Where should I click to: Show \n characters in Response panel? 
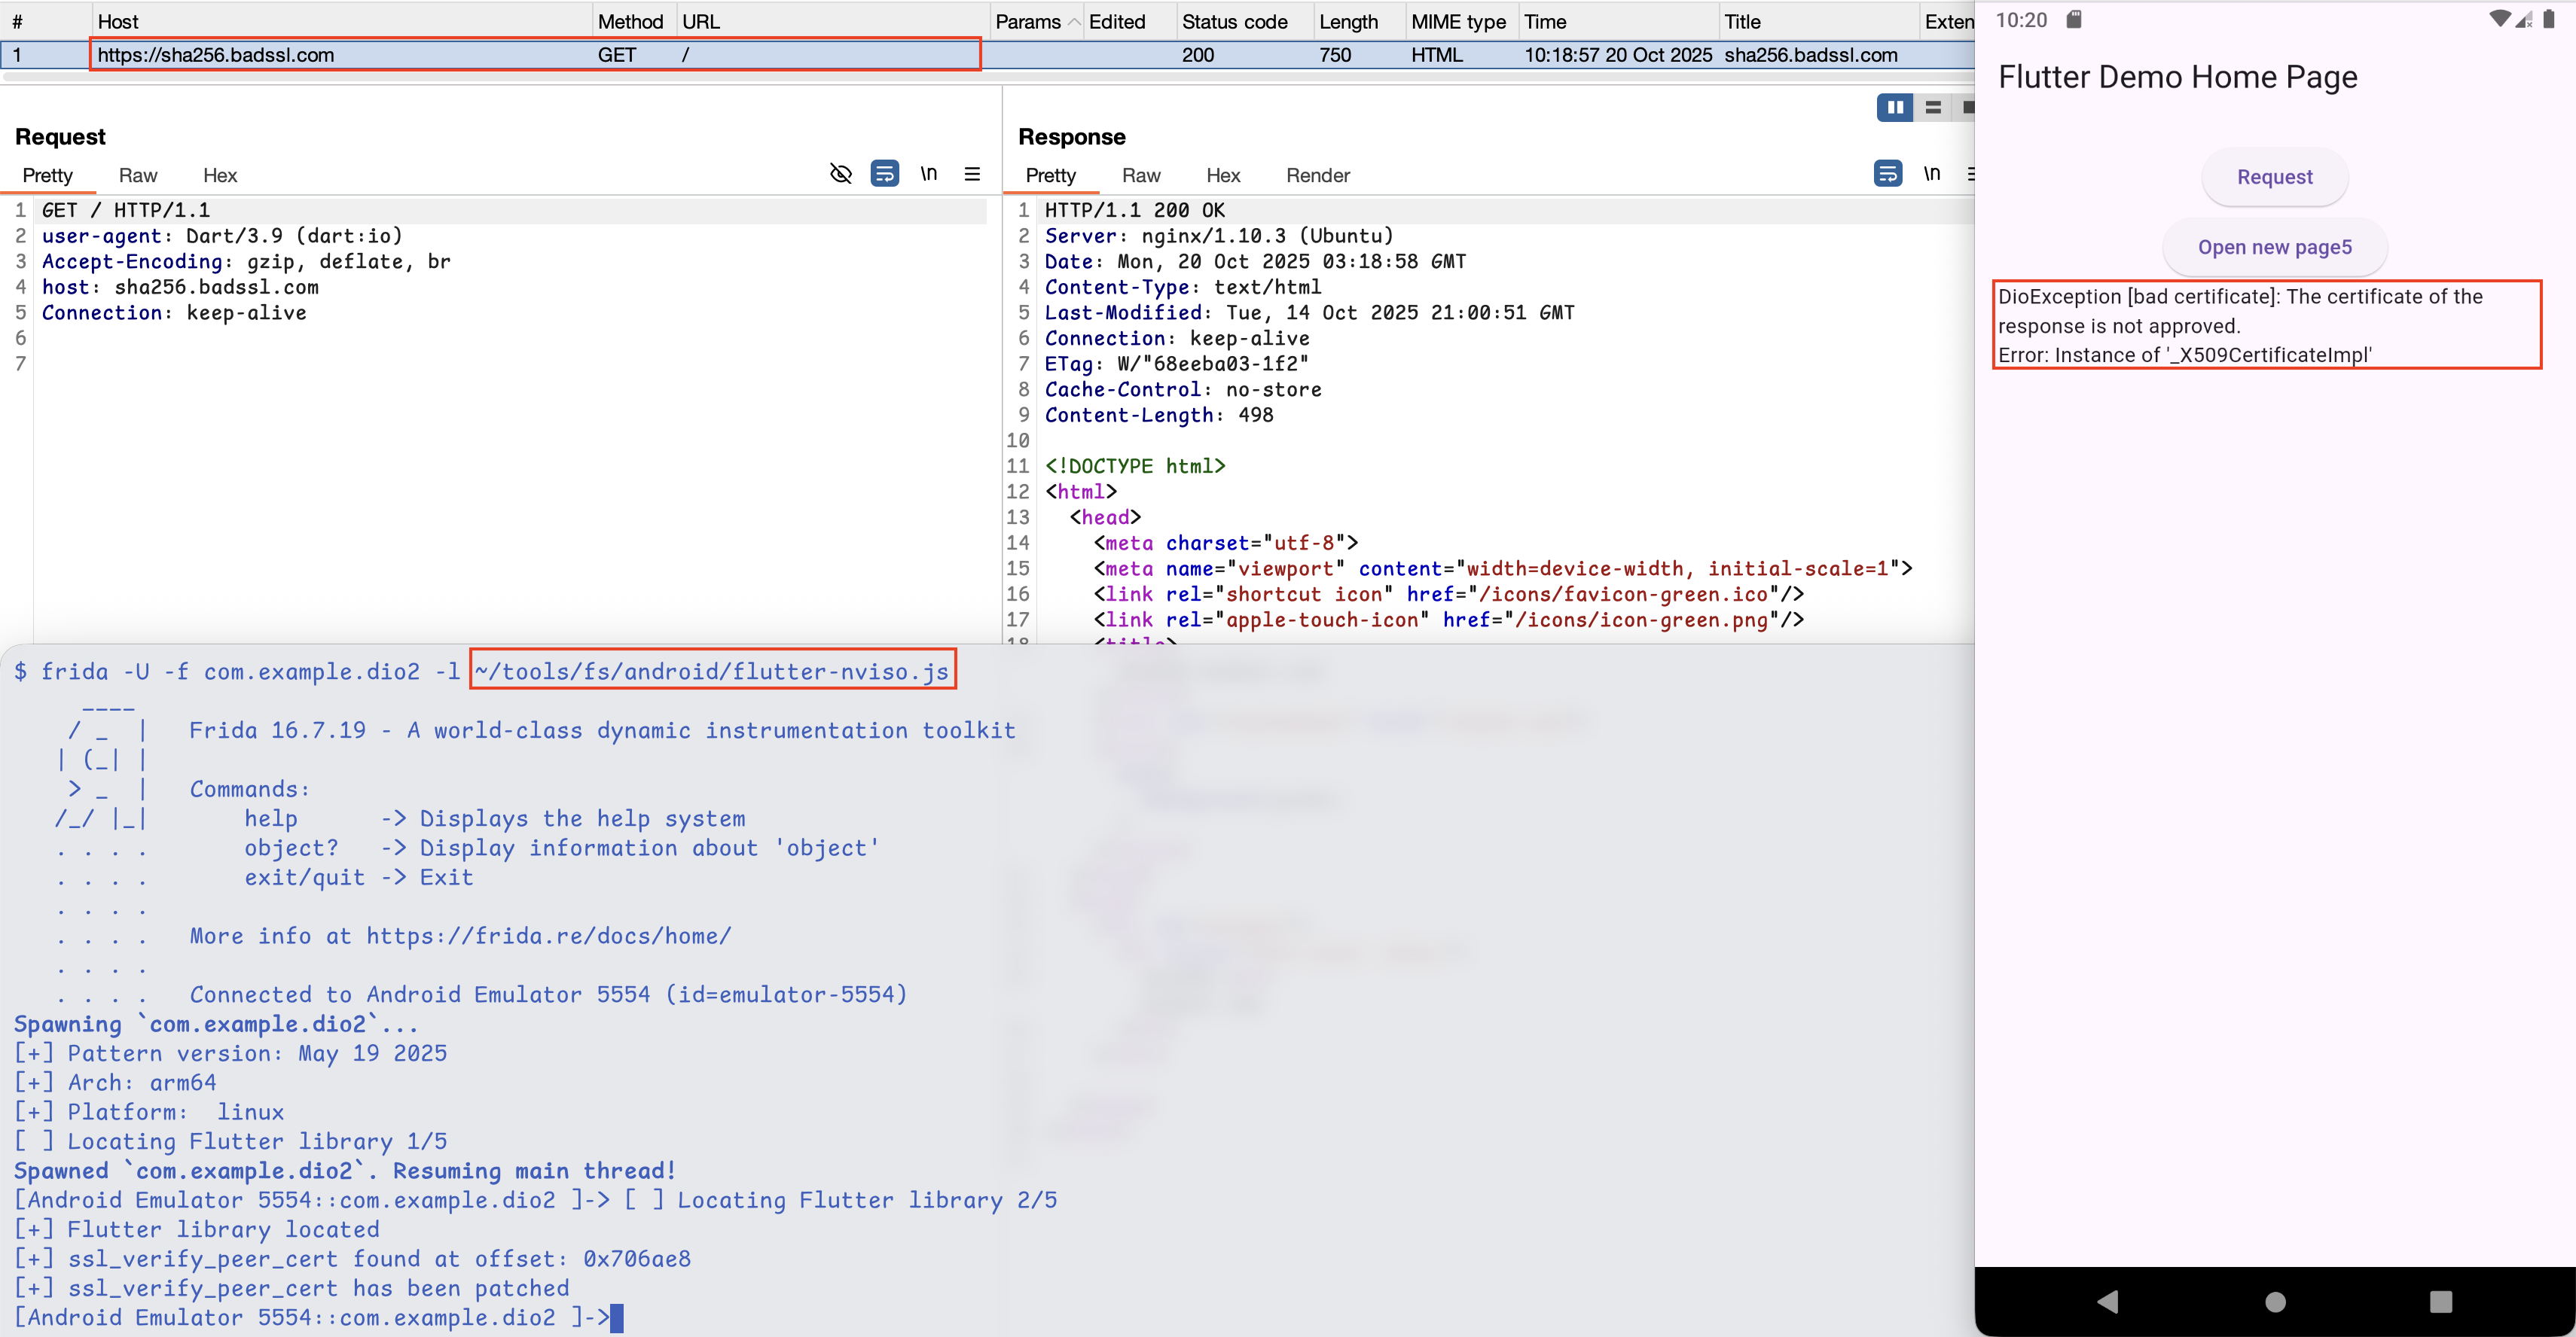coord(1932,174)
